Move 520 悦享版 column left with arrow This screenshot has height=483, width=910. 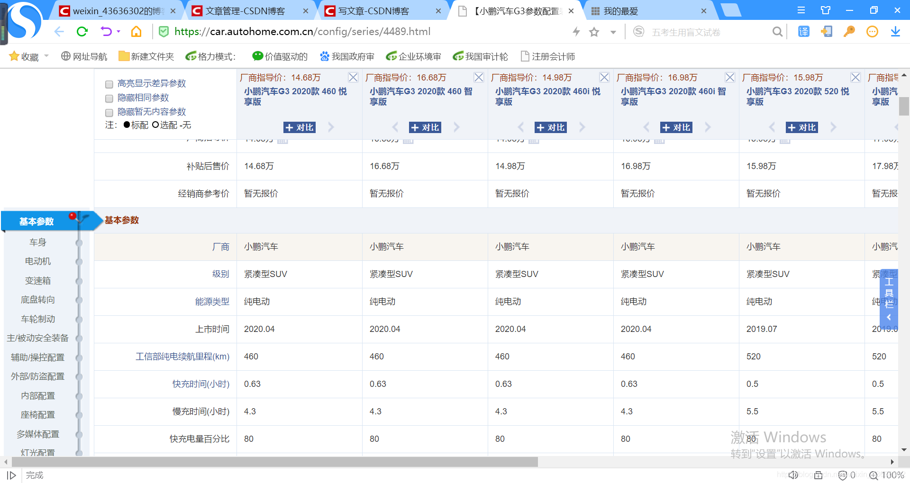click(x=772, y=127)
